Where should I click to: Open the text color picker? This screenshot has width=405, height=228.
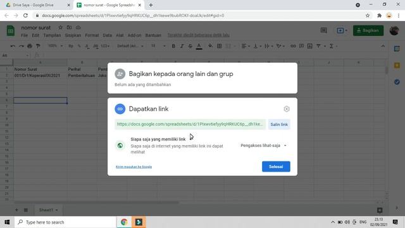point(199,46)
